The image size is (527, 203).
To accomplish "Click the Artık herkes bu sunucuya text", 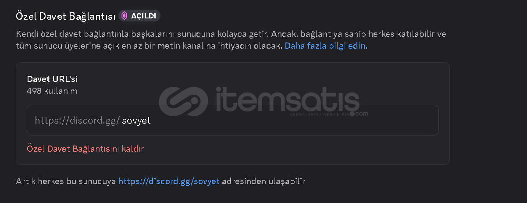I will click(66, 181).
